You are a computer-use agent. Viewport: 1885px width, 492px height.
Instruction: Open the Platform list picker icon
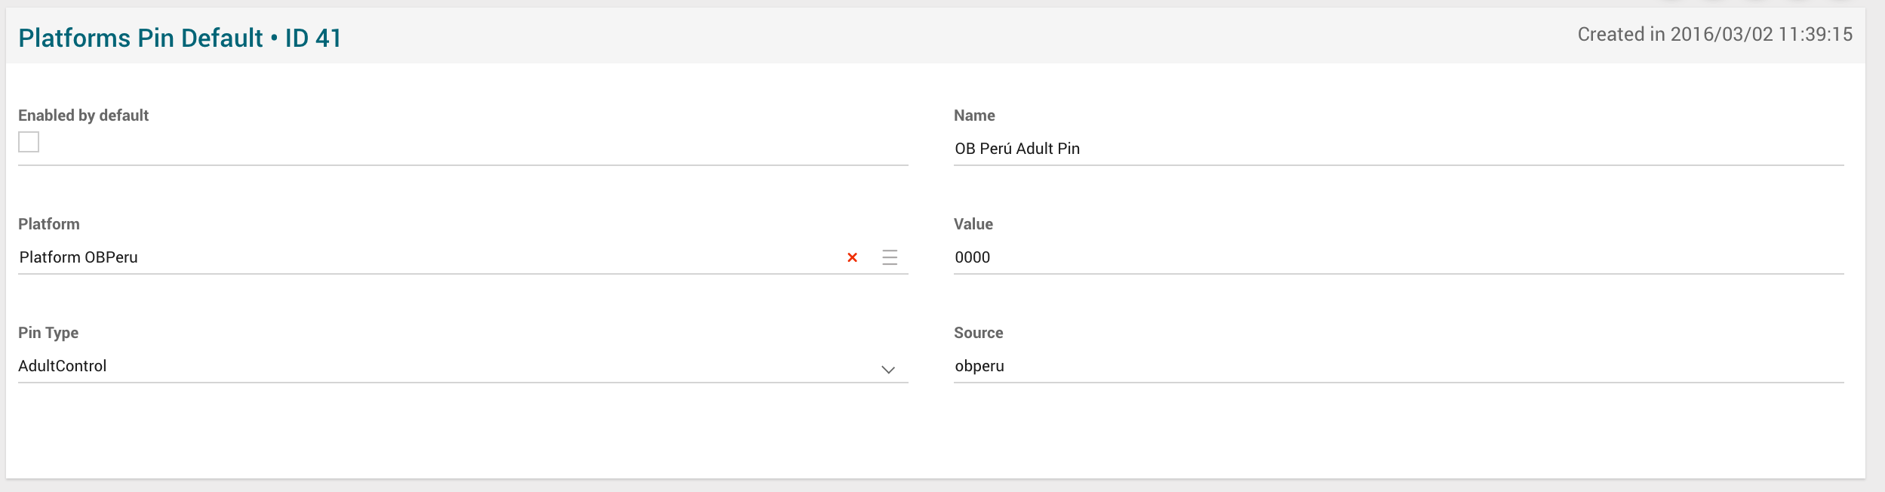pos(890,257)
